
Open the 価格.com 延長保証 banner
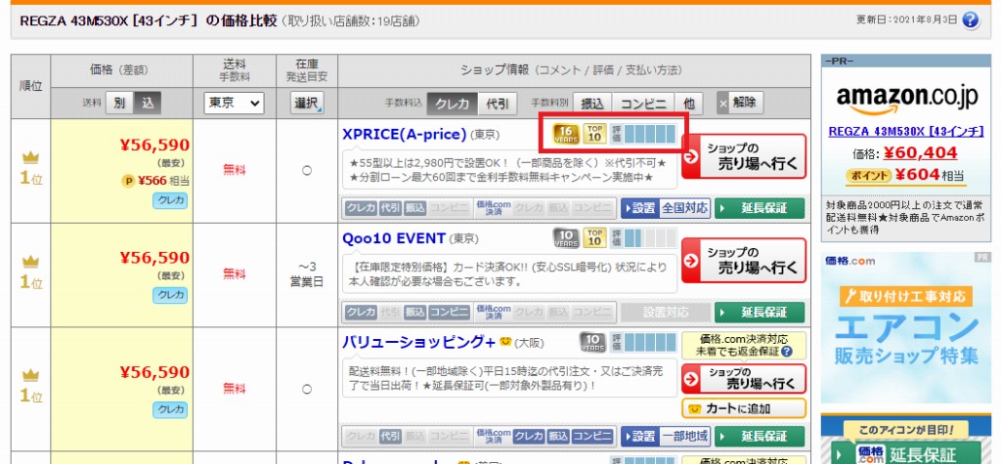pos(906,440)
